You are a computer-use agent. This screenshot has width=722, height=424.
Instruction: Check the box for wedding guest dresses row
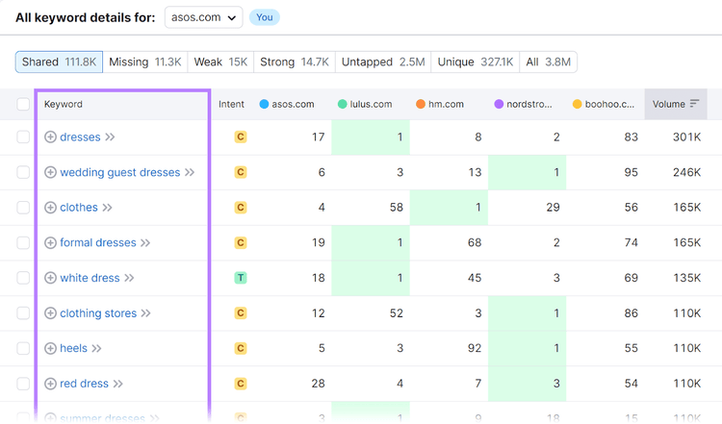[23, 172]
